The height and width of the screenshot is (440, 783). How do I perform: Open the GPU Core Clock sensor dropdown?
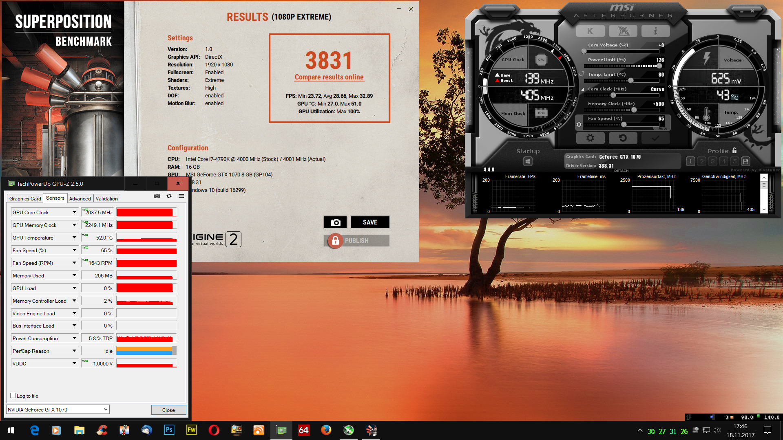coord(74,212)
